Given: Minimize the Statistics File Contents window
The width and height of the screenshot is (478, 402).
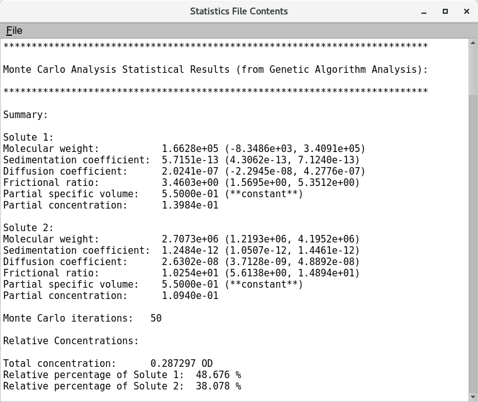Looking at the screenshot, I should pyautogui.click(x=424, y=11).
